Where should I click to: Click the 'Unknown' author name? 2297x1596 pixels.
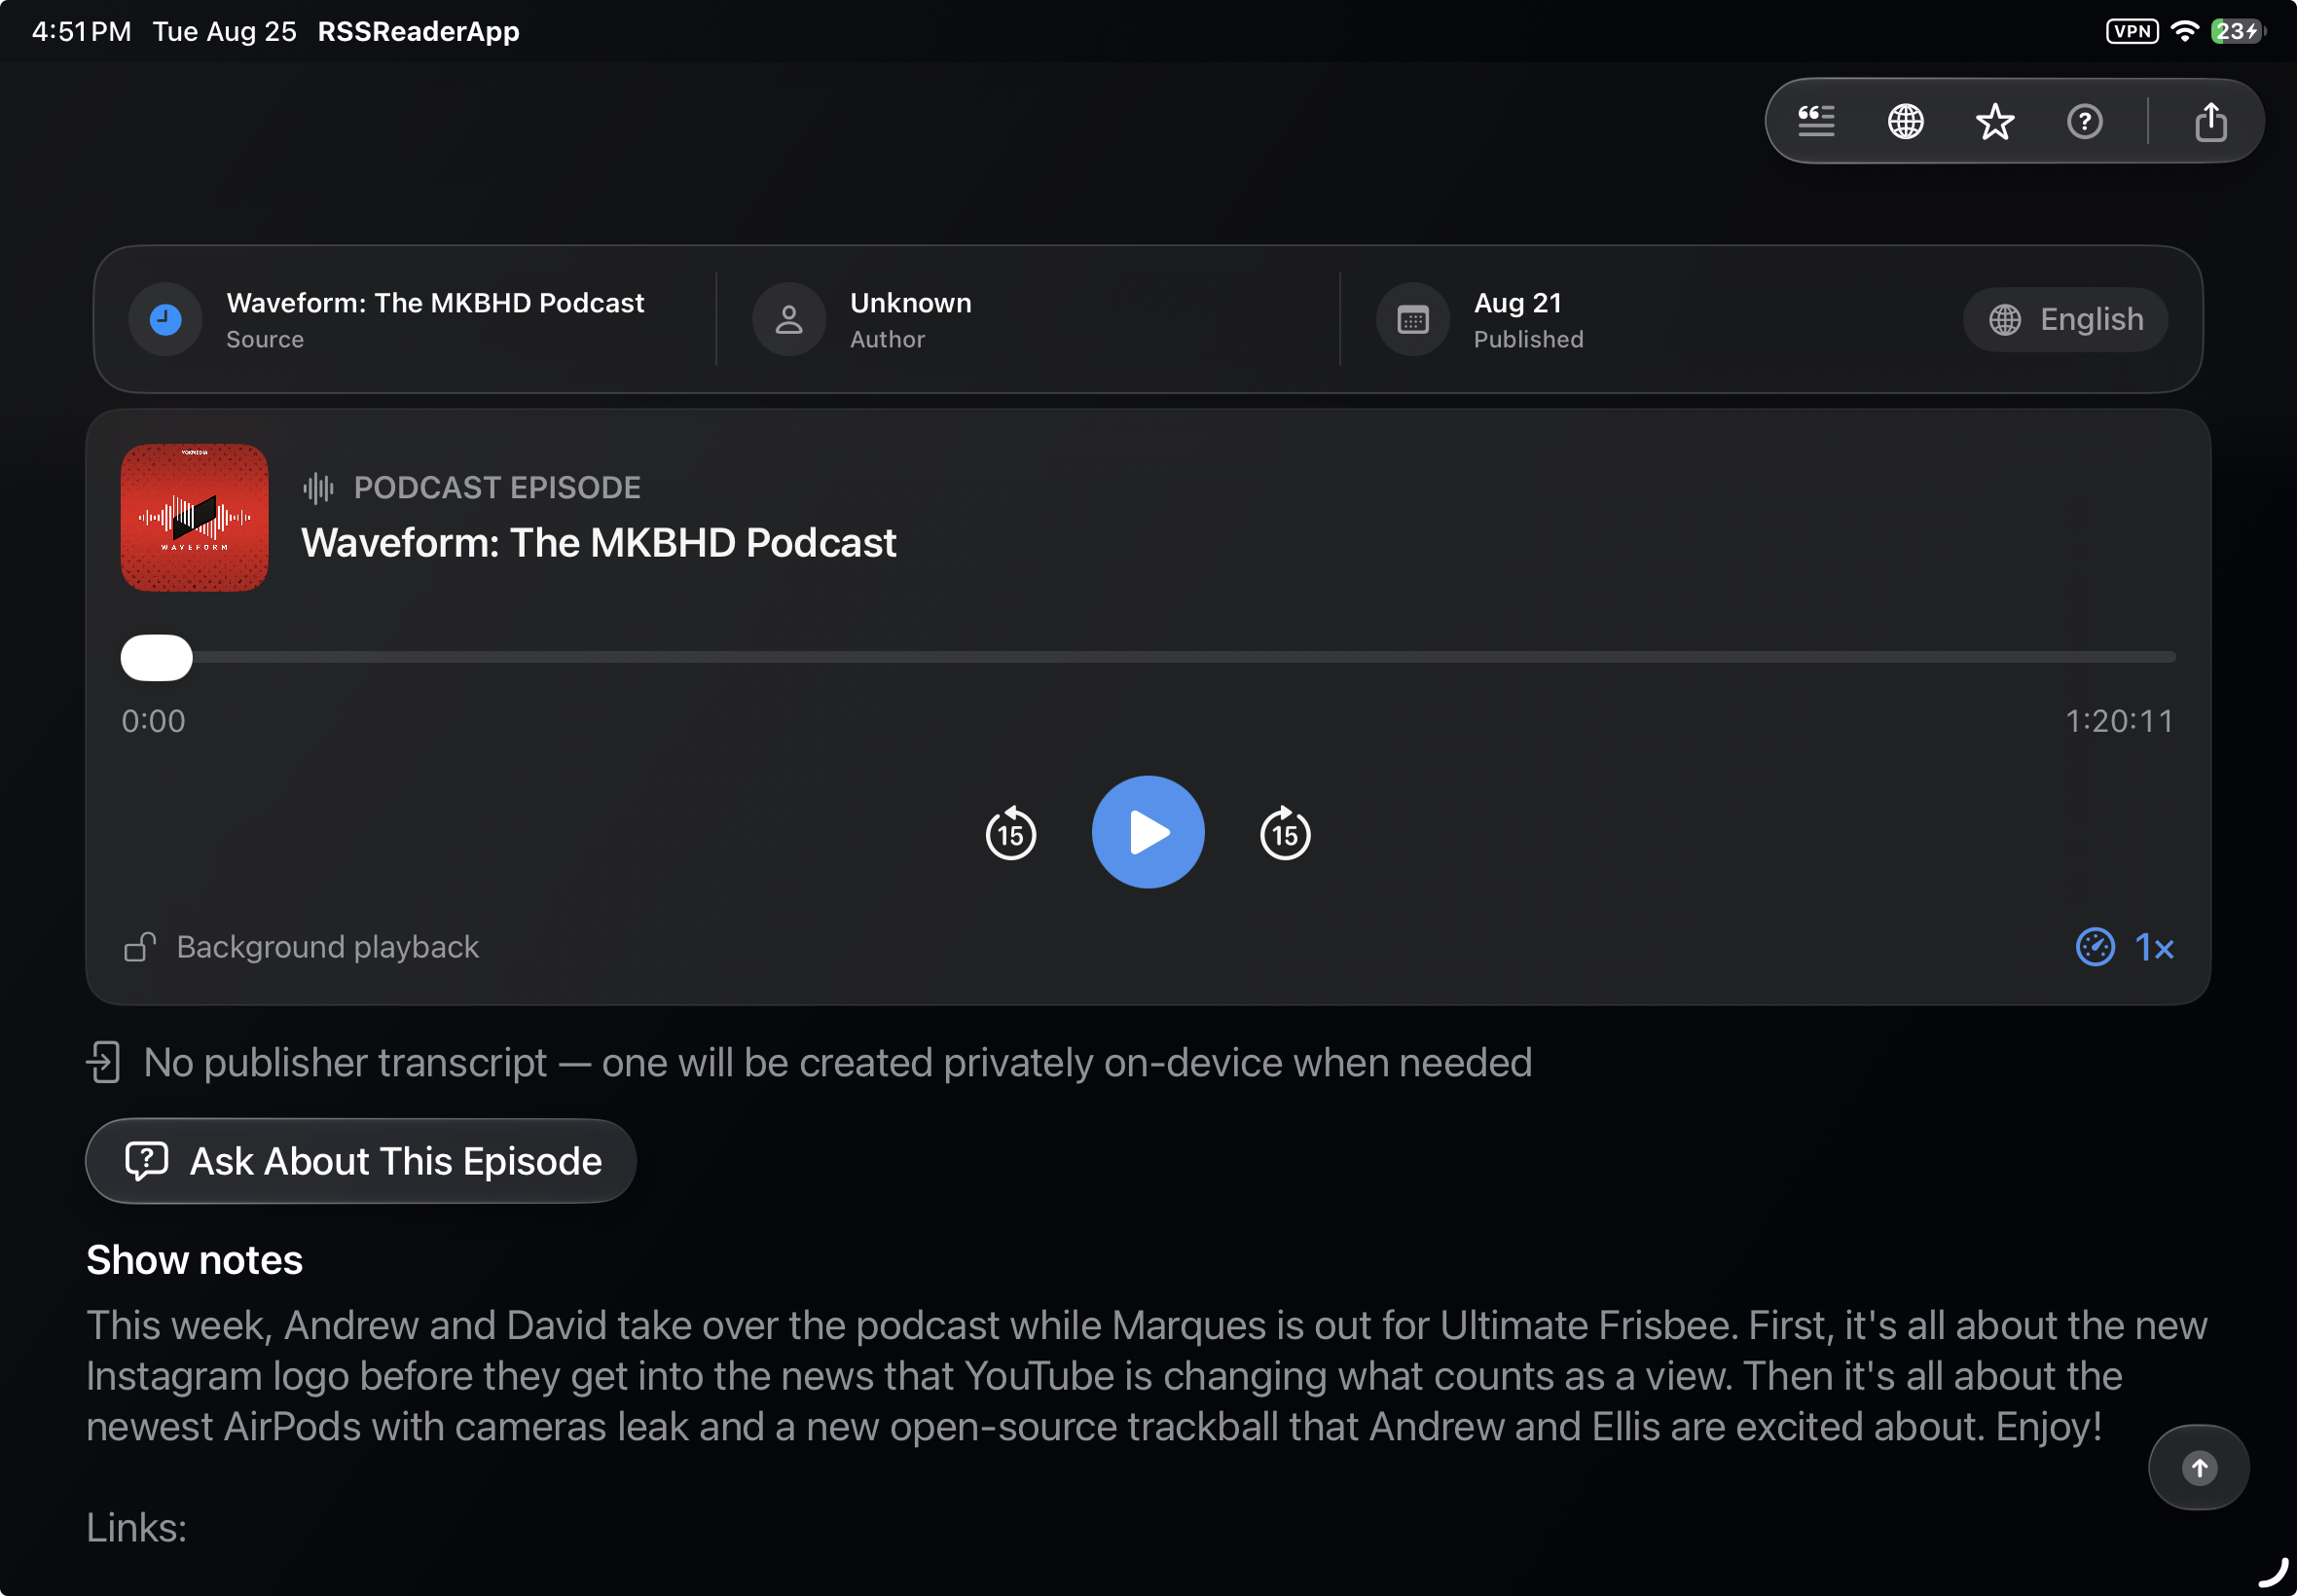(x=911, y=303)
